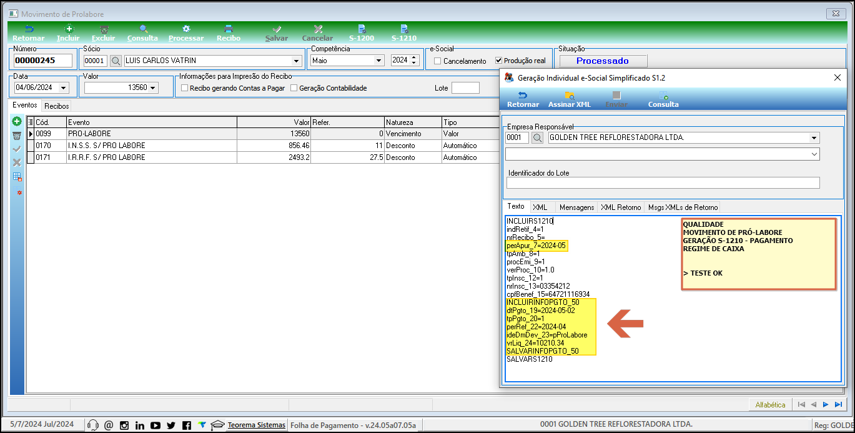Screen dimensions: 855x433
Task: Open LinkedIn icon in status bar
Action: pyautogui.click(x=140, y=425)
